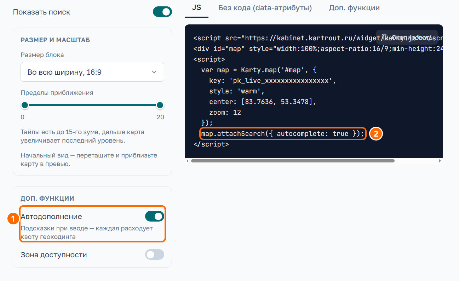Disable the Автодополнение toggle
Viewport: 459px width, 281px height.
coord(155,216)
